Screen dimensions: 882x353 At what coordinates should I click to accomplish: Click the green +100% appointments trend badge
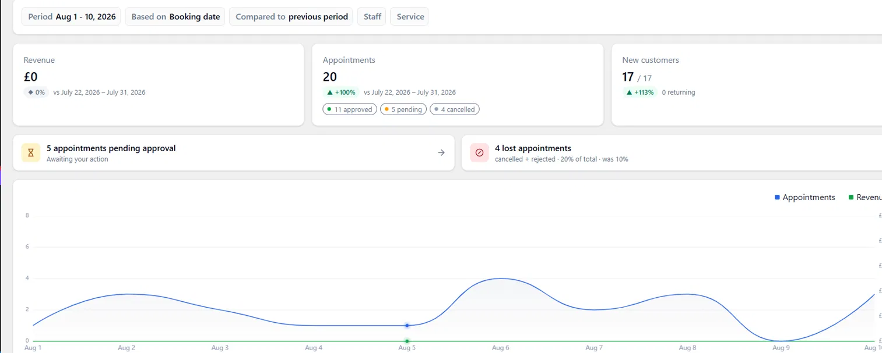341,92
